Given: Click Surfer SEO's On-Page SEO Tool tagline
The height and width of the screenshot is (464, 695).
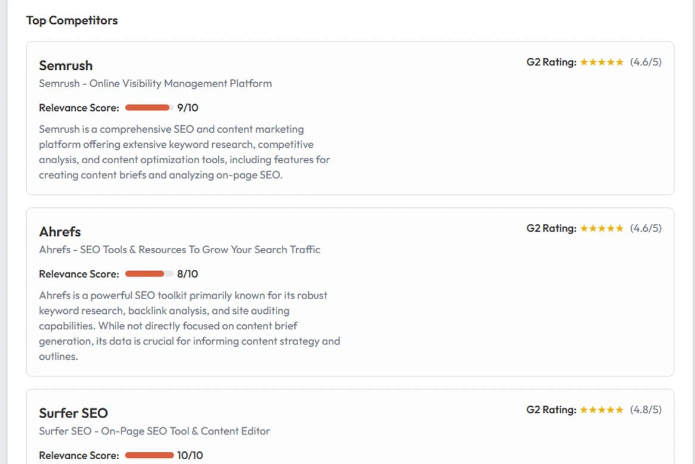Looking at the screenshot, I should click(154, 431).
